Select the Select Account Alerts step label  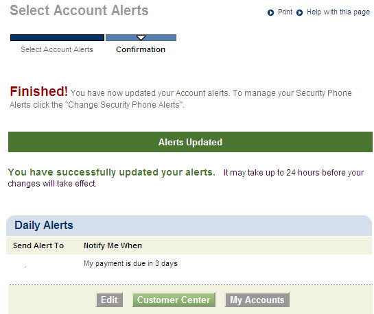click(57, 49)
